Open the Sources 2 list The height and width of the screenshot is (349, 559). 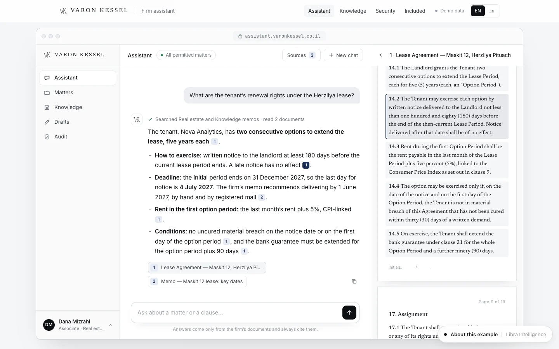(x=301, y=55)
